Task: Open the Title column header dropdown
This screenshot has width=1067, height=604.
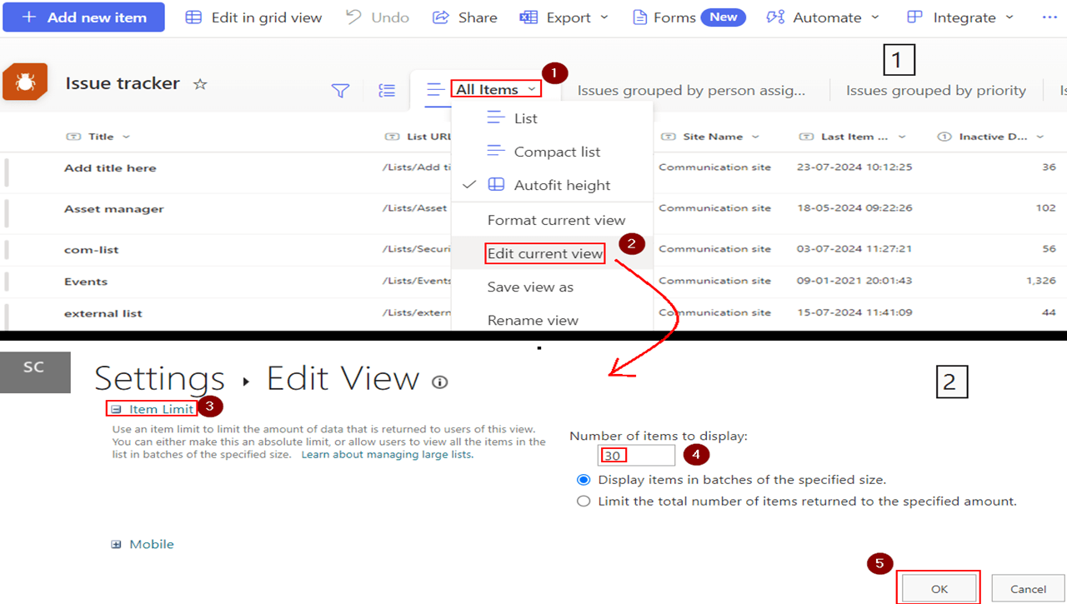Action: point(125,136)
